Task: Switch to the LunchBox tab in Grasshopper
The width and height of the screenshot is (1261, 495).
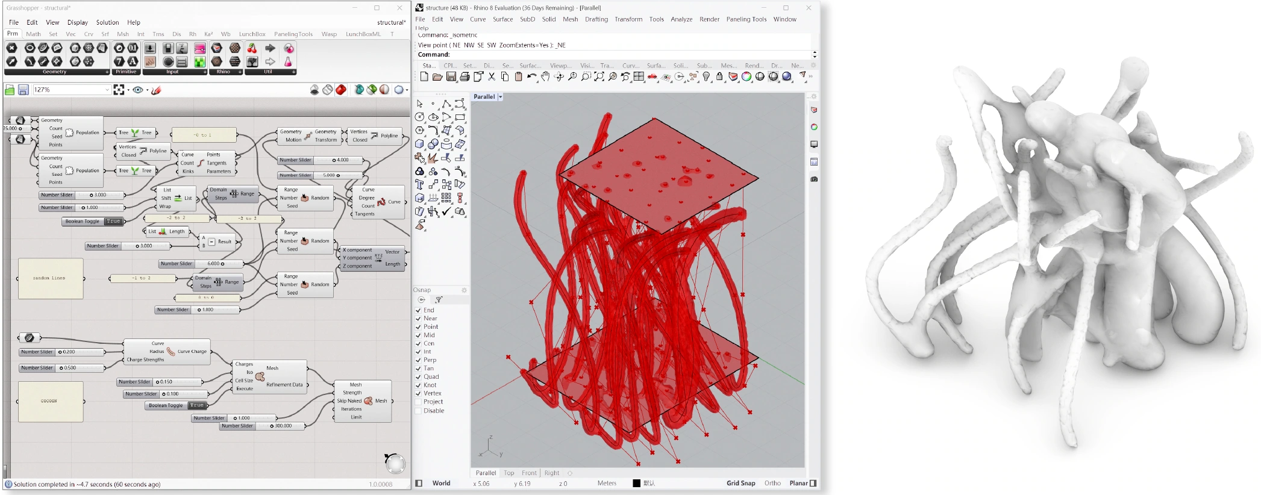Action: 252,34
